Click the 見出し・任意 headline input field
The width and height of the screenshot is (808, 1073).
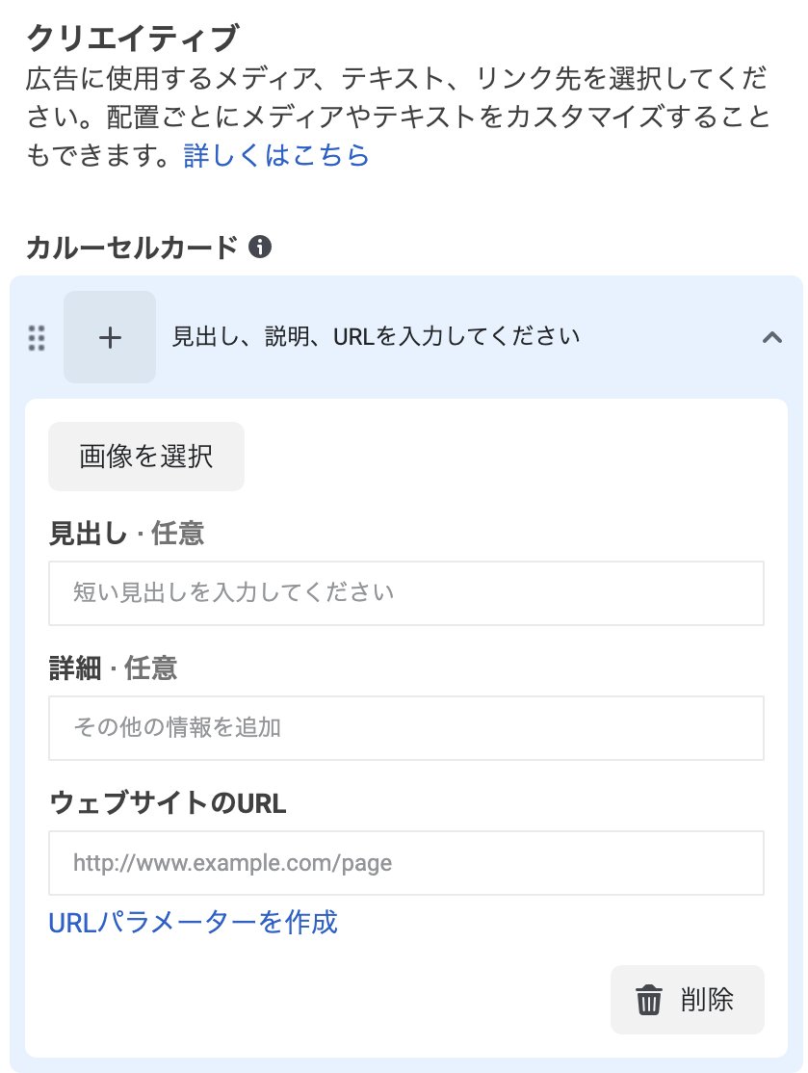[404, 593]
